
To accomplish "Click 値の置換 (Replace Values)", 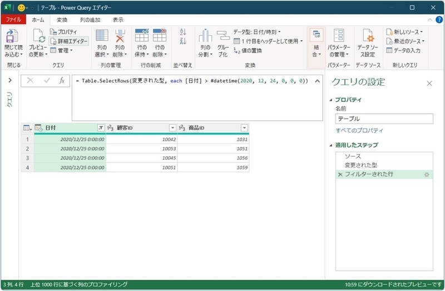I will pos(248,51).
